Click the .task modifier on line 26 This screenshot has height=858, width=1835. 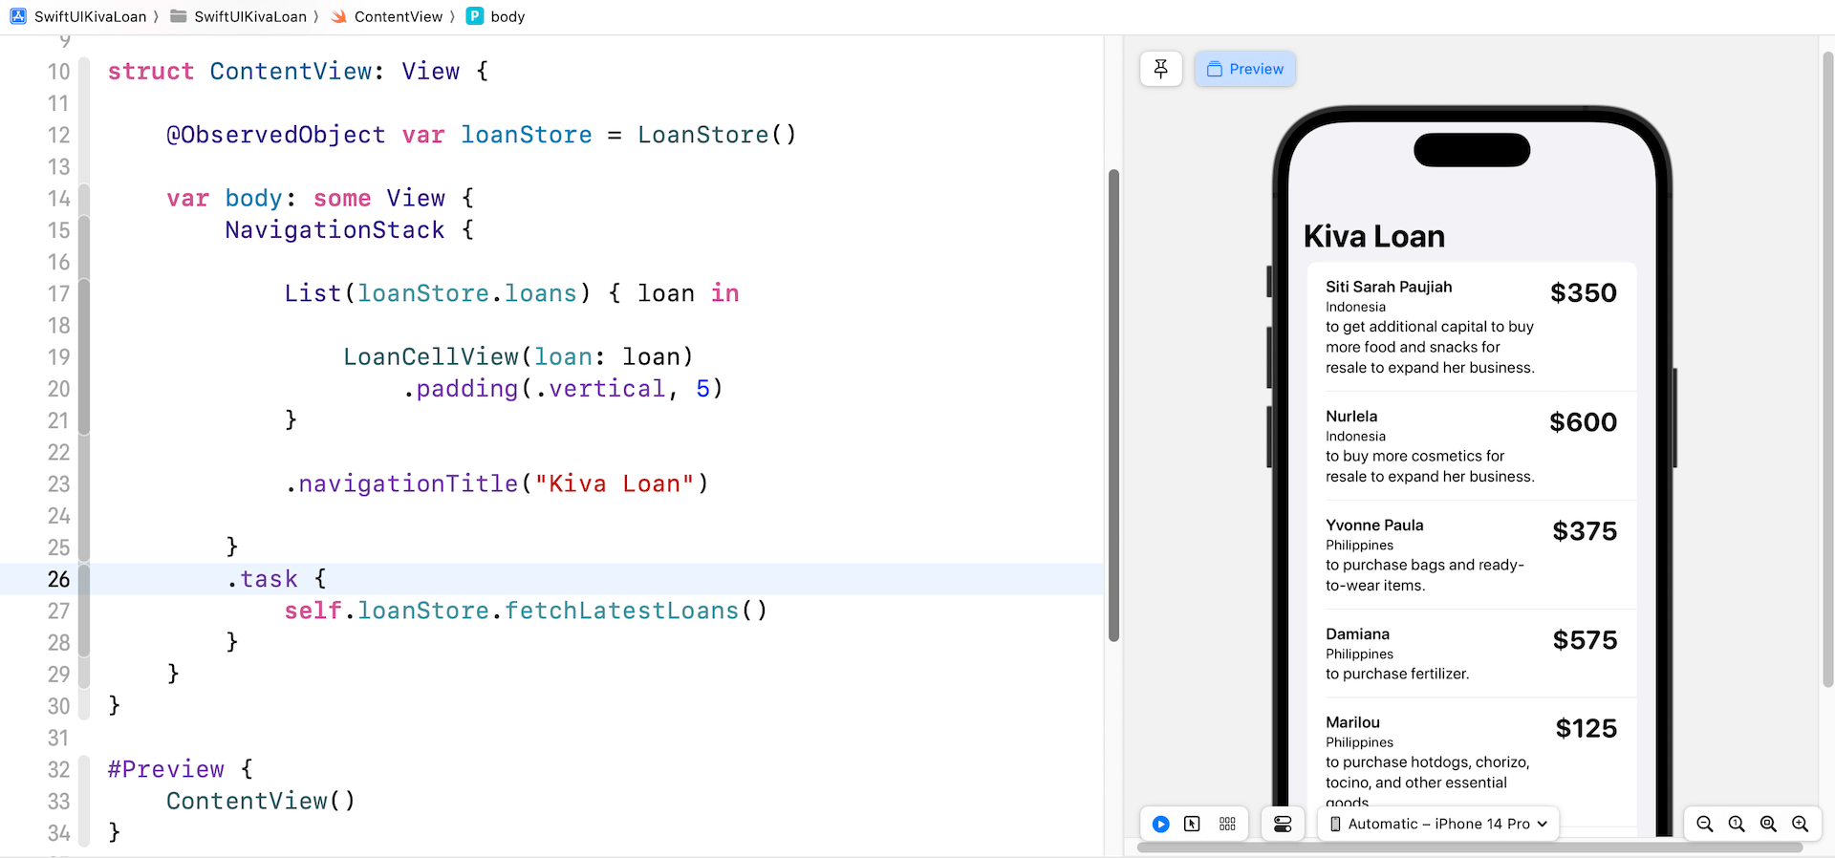pyautogui.click(x=263, y=579)
